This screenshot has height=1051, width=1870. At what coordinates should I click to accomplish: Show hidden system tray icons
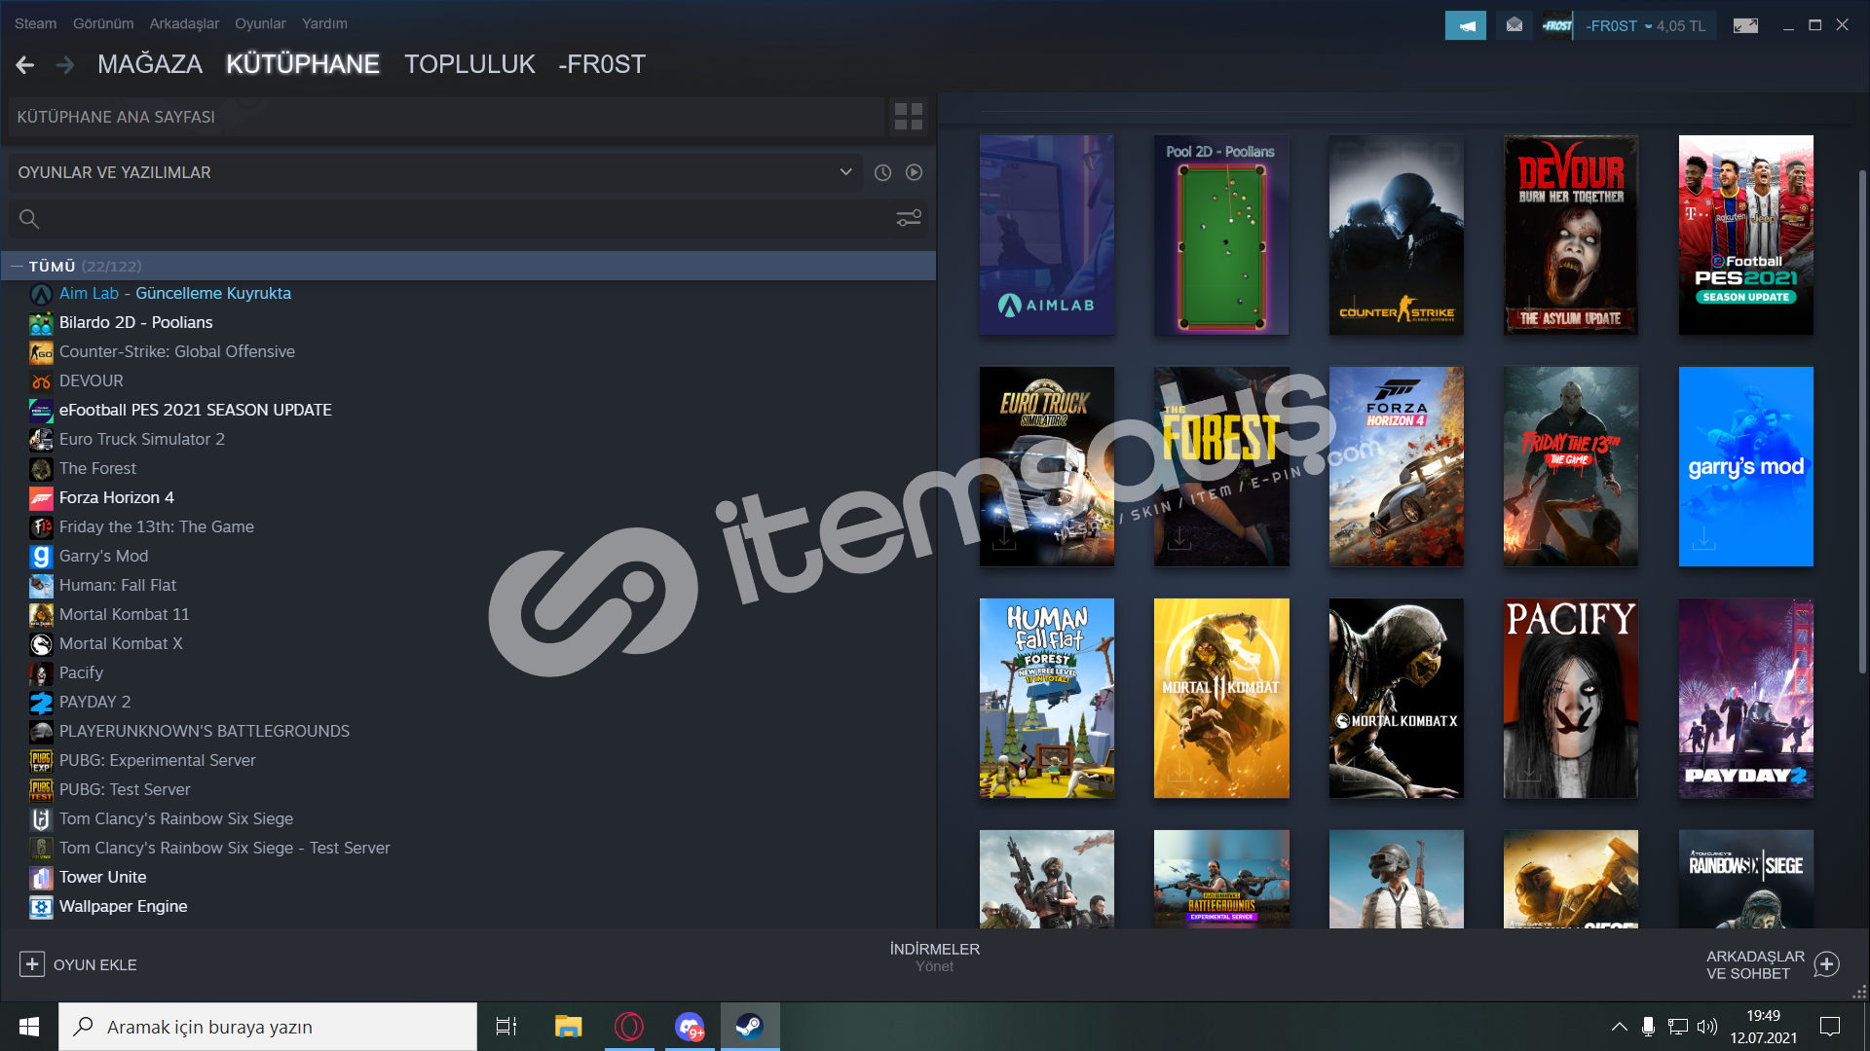coord(1619,1027)
